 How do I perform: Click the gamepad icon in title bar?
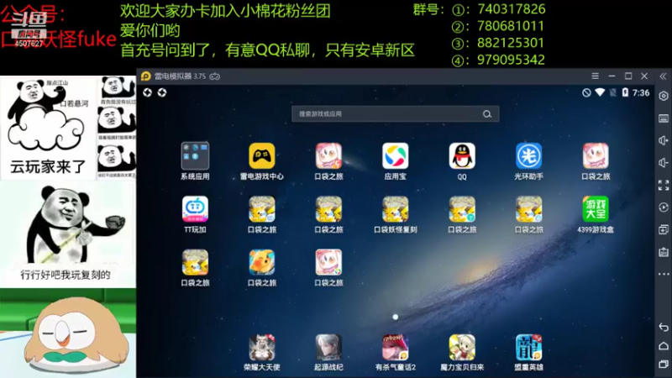point(215,76)
